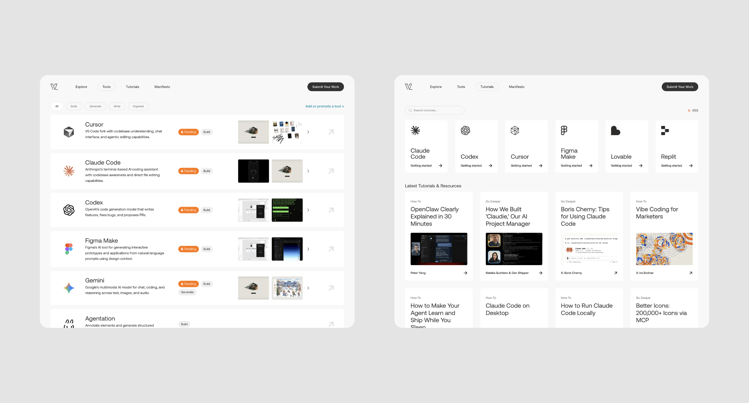The width and height of the screenshot is (749, 403).
Task: Expand Claude Code's gallery with the chevron
Action: pos(308,171)
